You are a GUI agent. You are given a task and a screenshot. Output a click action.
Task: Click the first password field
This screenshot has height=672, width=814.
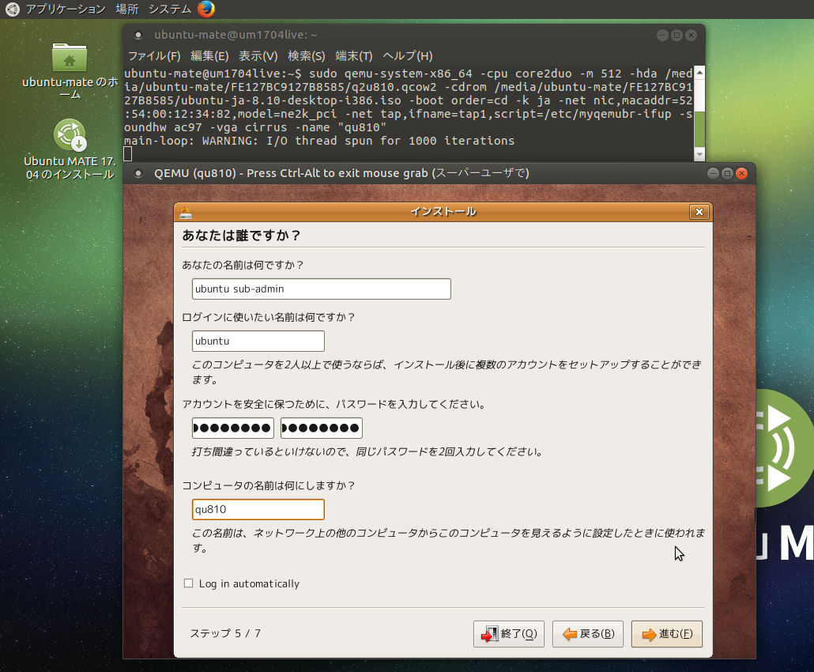click(232, 428)
